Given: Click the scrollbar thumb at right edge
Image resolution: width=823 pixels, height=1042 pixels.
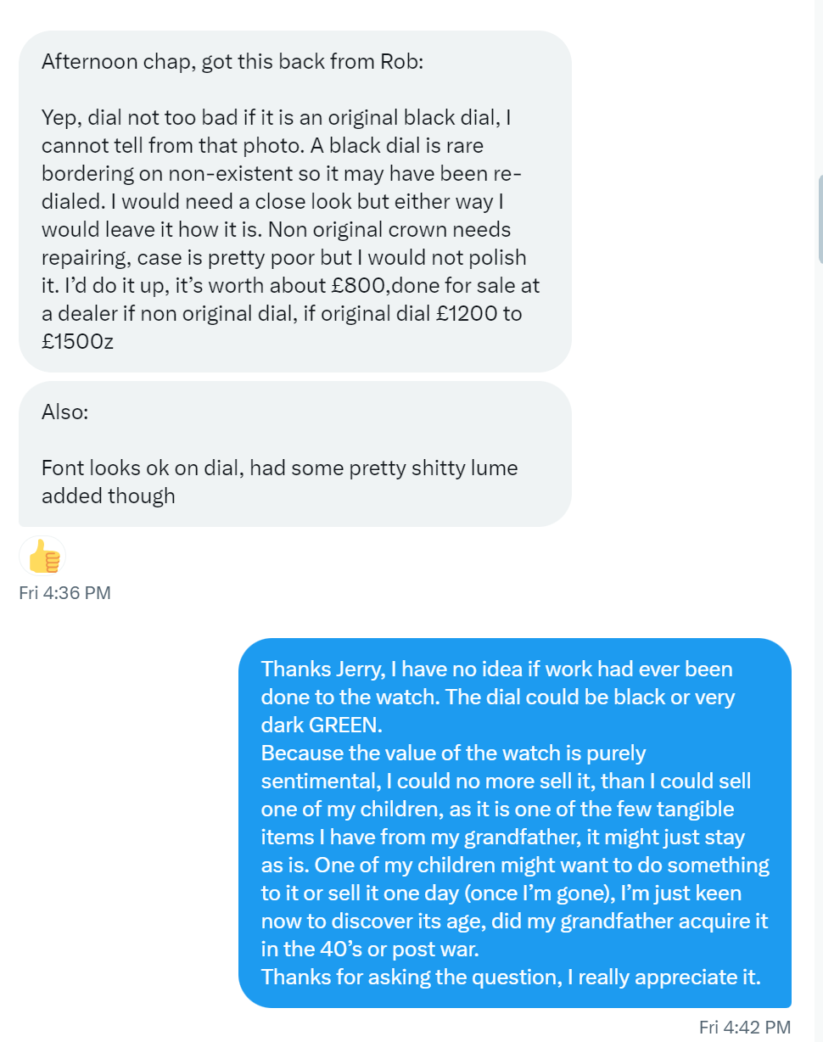Looking at the screenshot, I should (819, 221).
